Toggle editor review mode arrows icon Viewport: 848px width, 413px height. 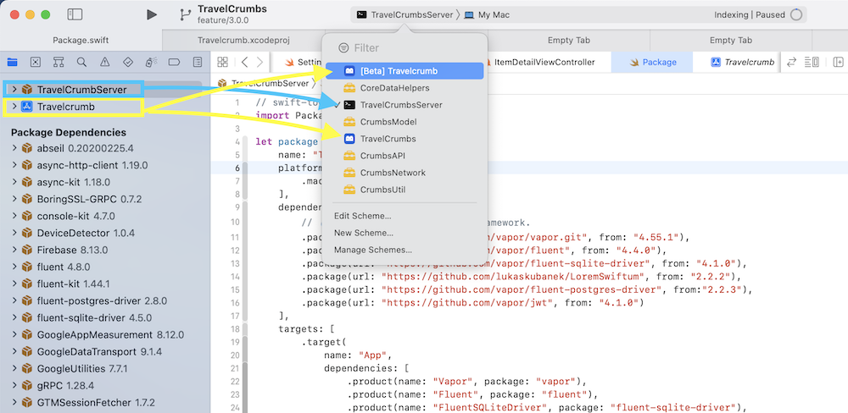(x=791, y=62)
